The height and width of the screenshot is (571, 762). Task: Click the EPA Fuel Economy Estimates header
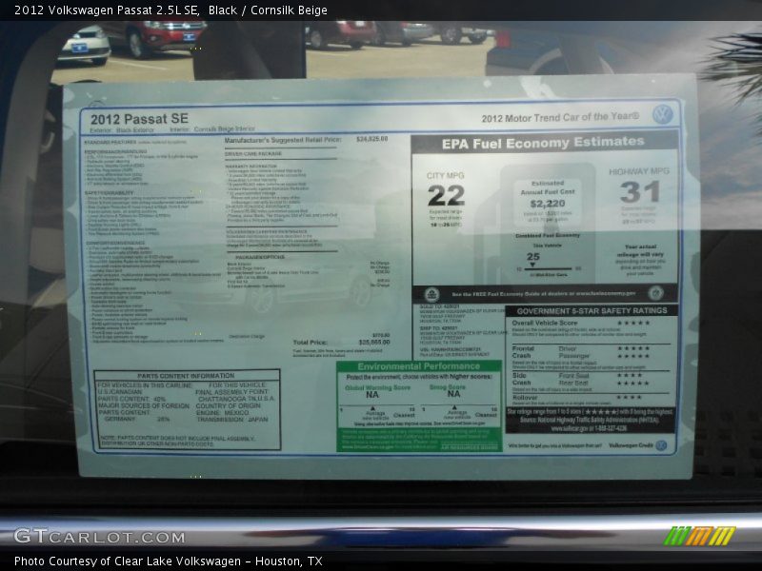pyautogui.click(x=543, y=143)
